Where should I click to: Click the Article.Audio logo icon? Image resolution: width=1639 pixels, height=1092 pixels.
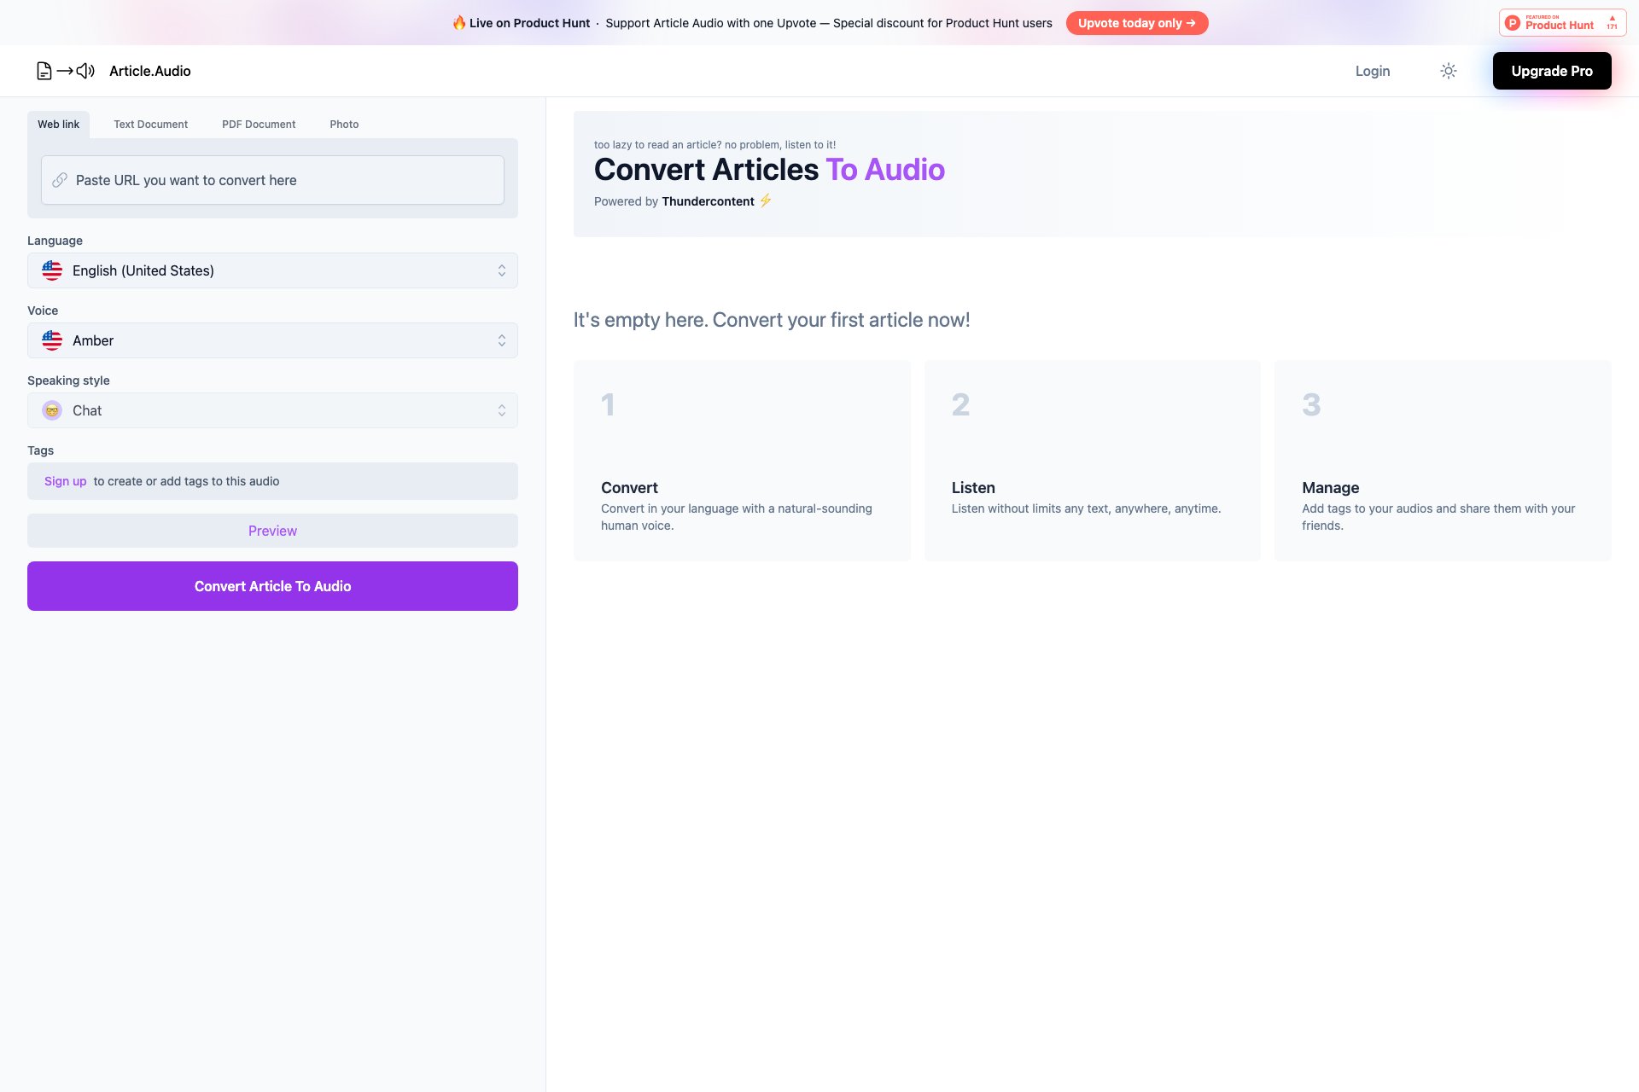coord(65,71)
